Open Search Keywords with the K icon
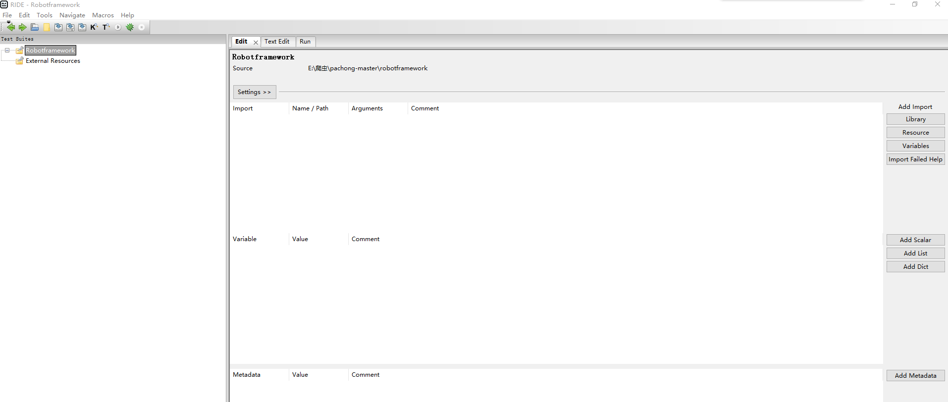The height and width of the screenshot is (402, 948). click(x=94, y=27)
